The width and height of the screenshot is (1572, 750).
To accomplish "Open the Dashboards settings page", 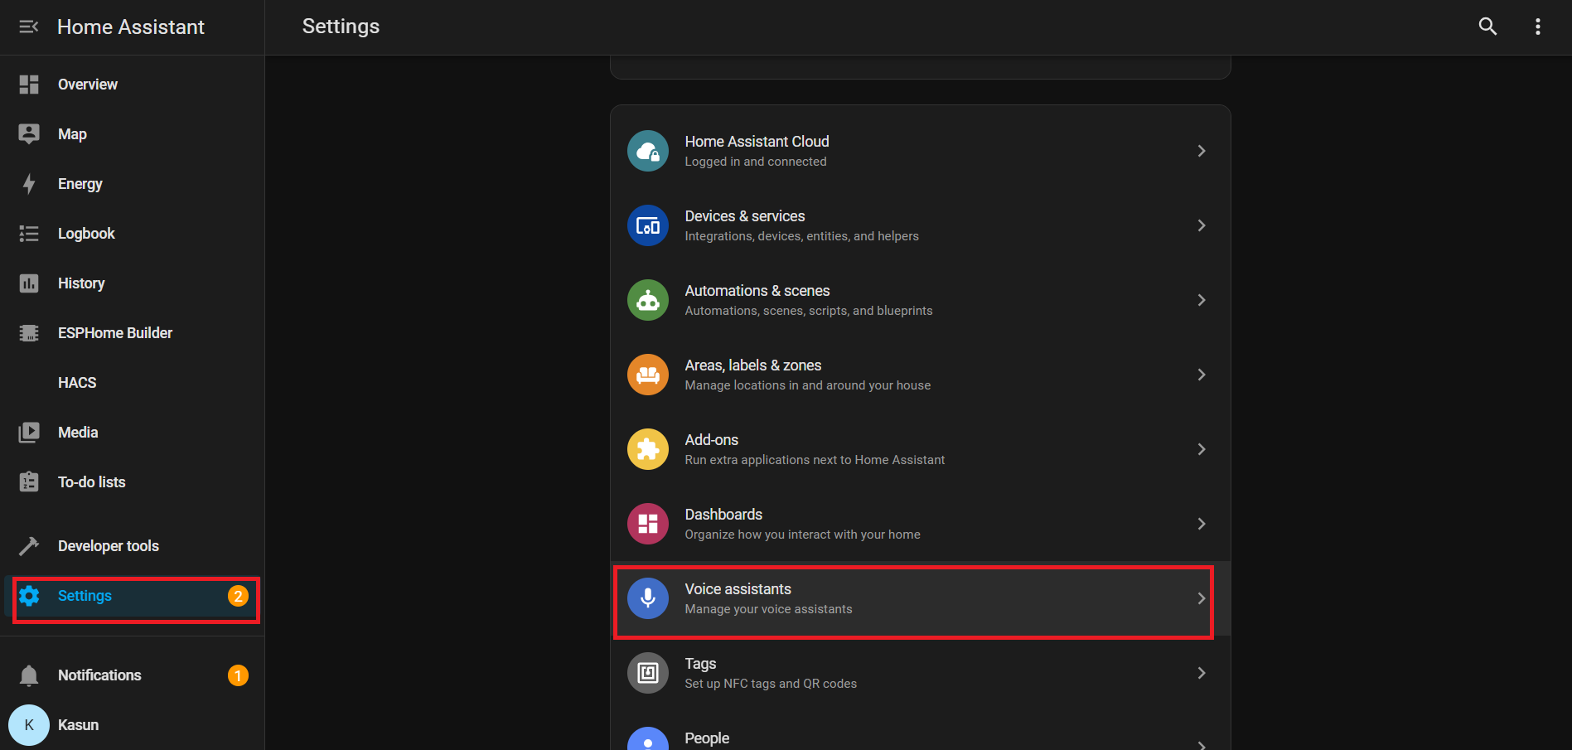I will (920, 524).
